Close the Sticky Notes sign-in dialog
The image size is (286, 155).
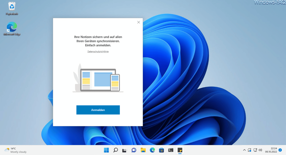point(139,22)
